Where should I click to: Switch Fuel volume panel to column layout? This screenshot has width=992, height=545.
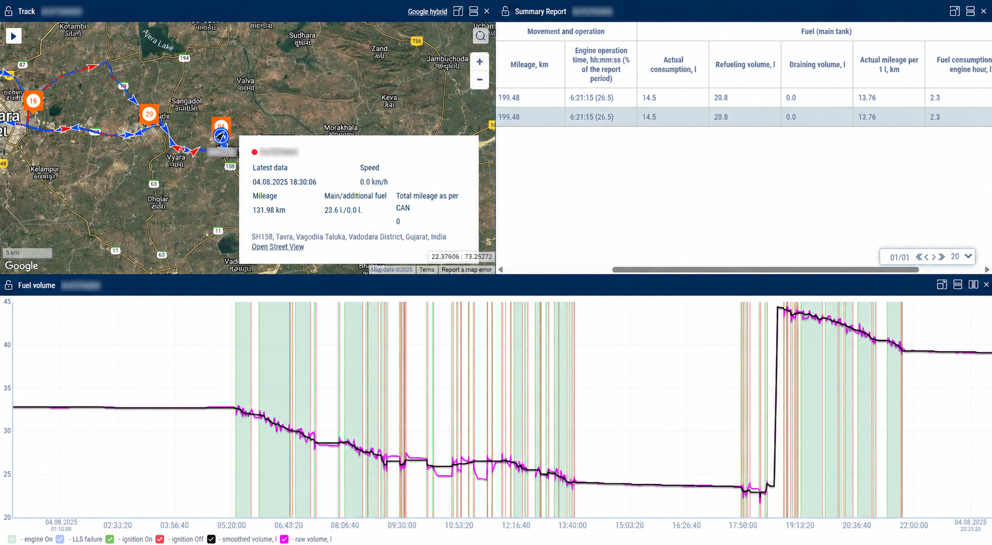pos(973,285)
